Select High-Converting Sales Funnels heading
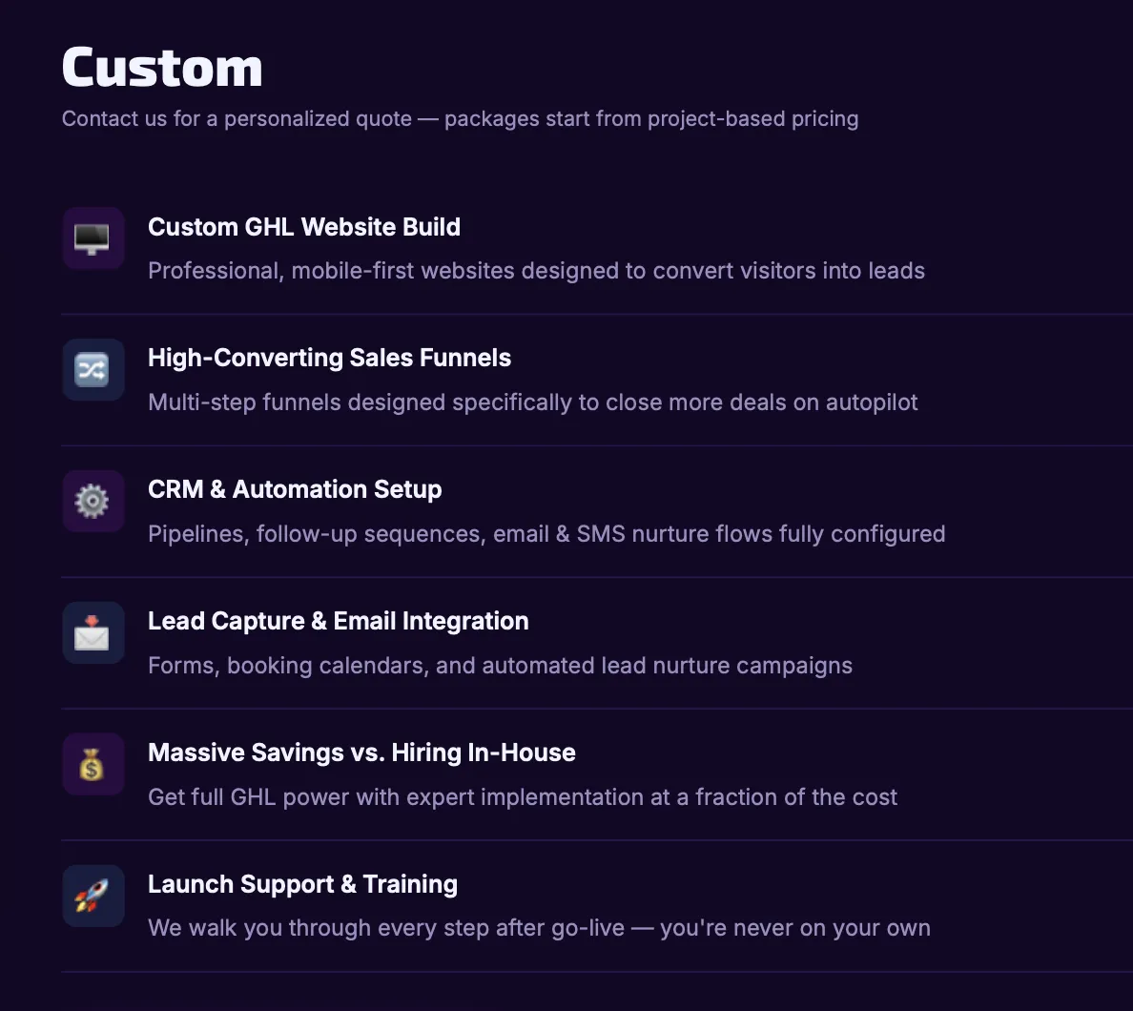Viewport: 1133px width, 1011px height. point(329,358)
